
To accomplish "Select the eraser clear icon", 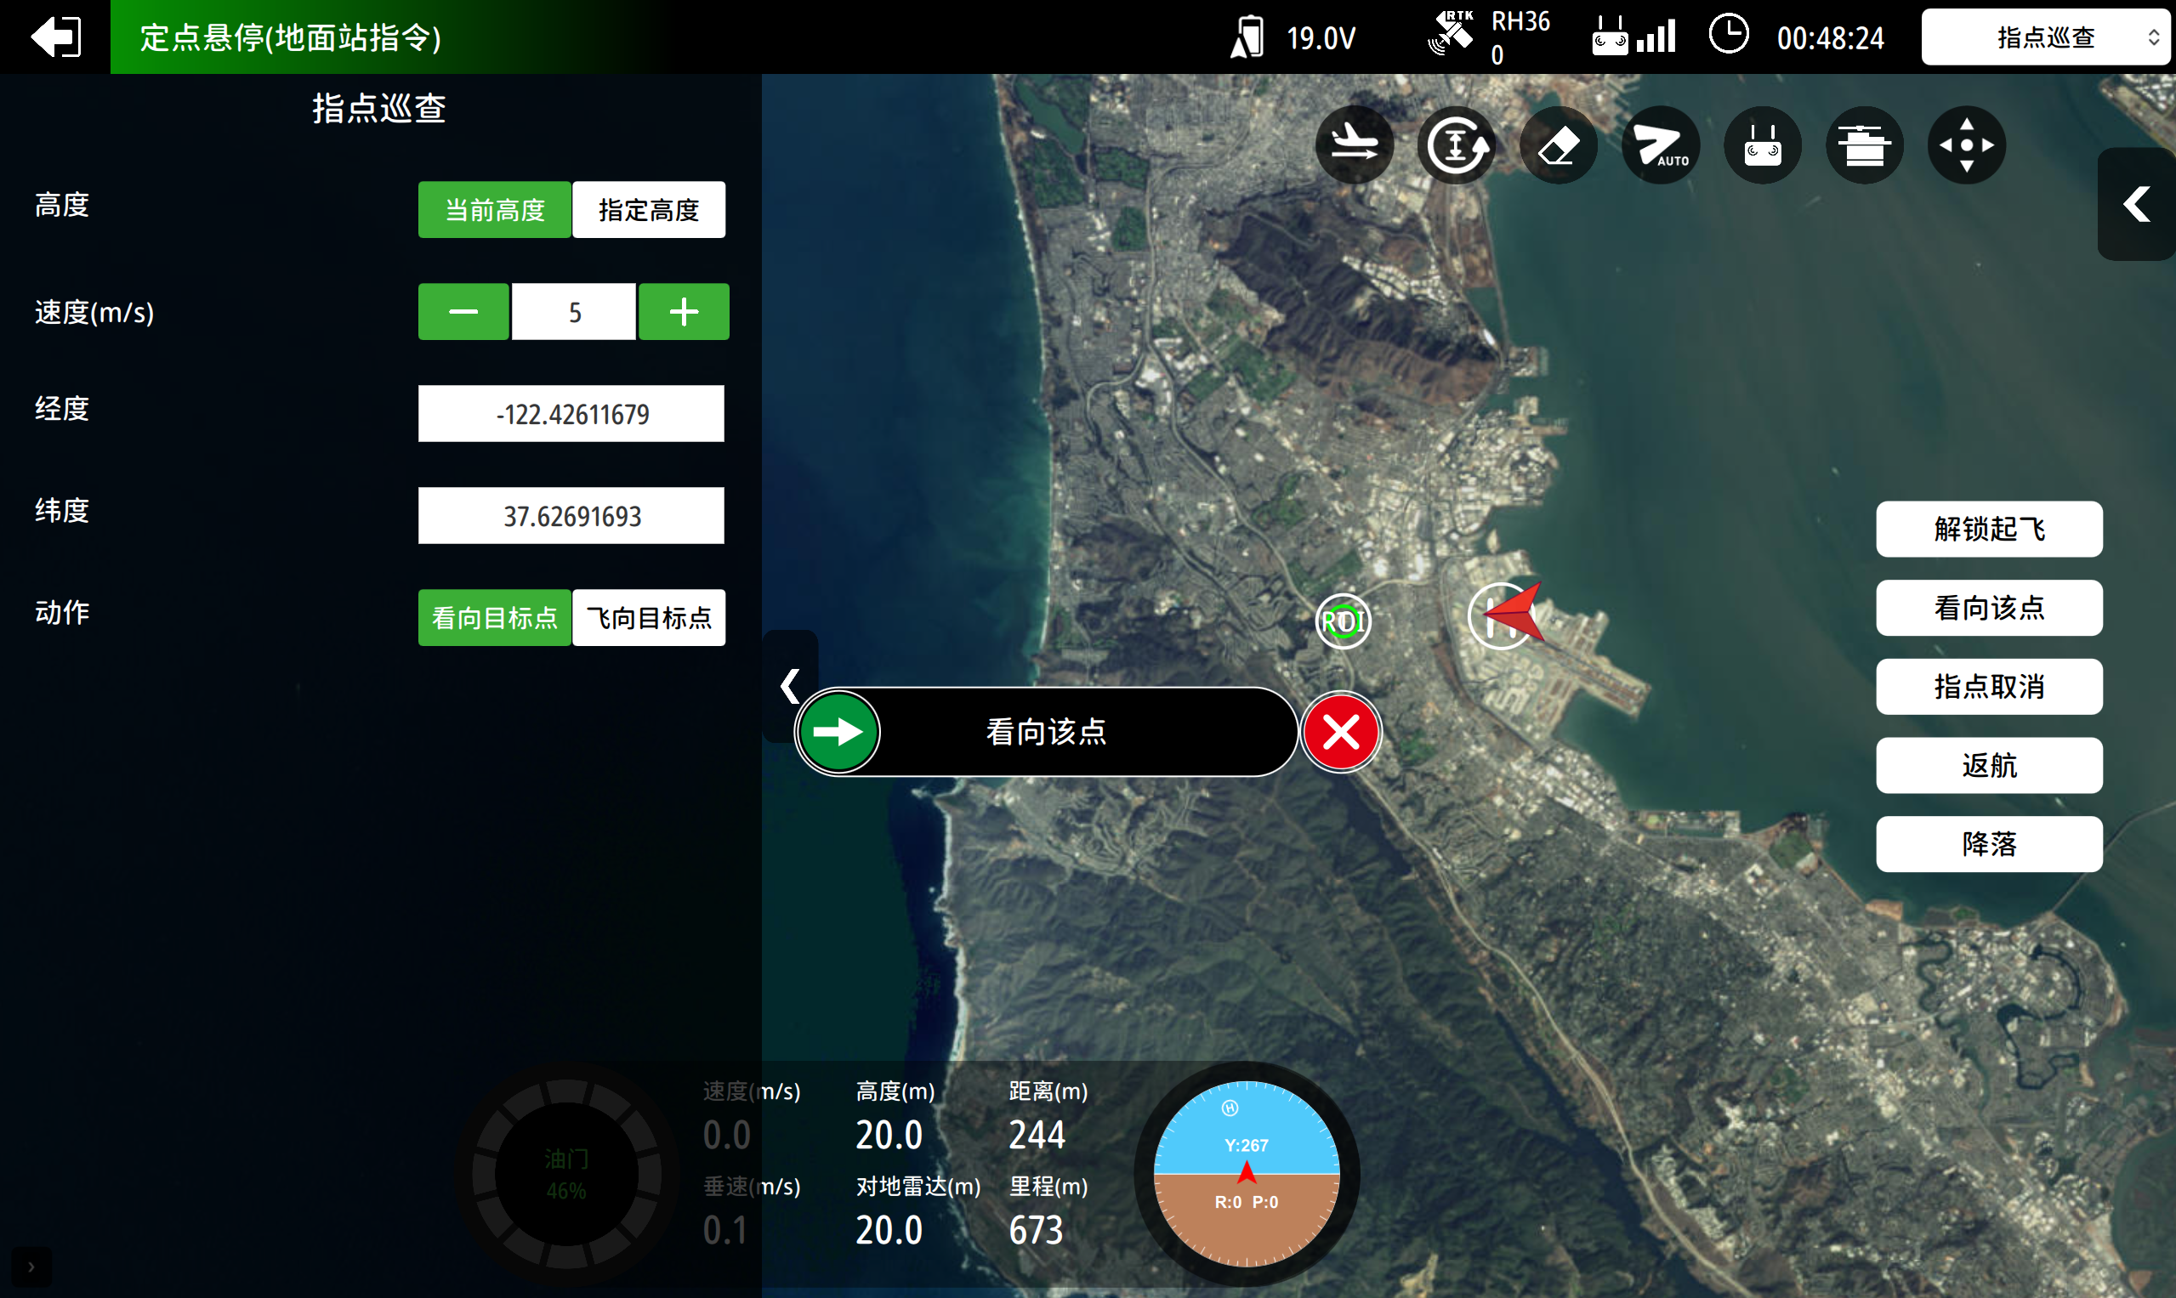I will pyautogui.click(x=1559, y=145).
